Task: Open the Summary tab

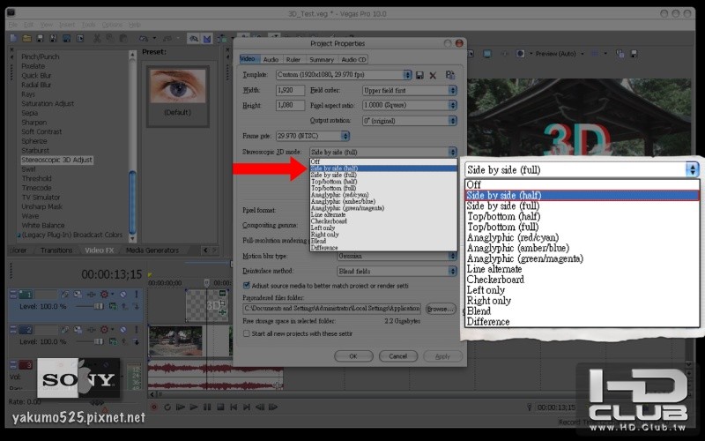Action: 322,59
